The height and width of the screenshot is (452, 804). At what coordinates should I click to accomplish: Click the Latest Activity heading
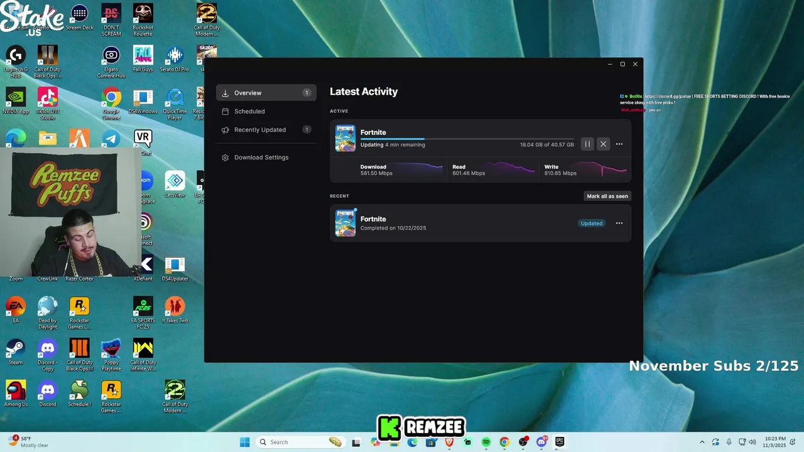tap(364, 92)
